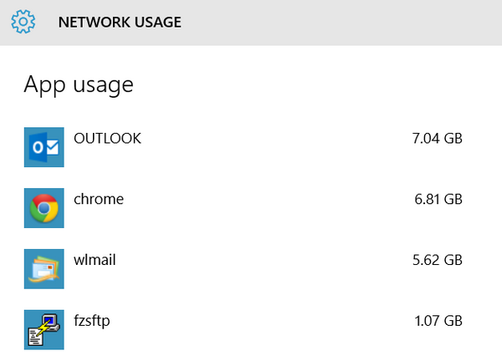Click the blue center of the Chrome logo
The width and height of the screenshot is (502, 361).
point(44,208)
